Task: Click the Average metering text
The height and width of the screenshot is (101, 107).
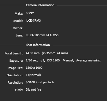Action: [x=88, y=61]
